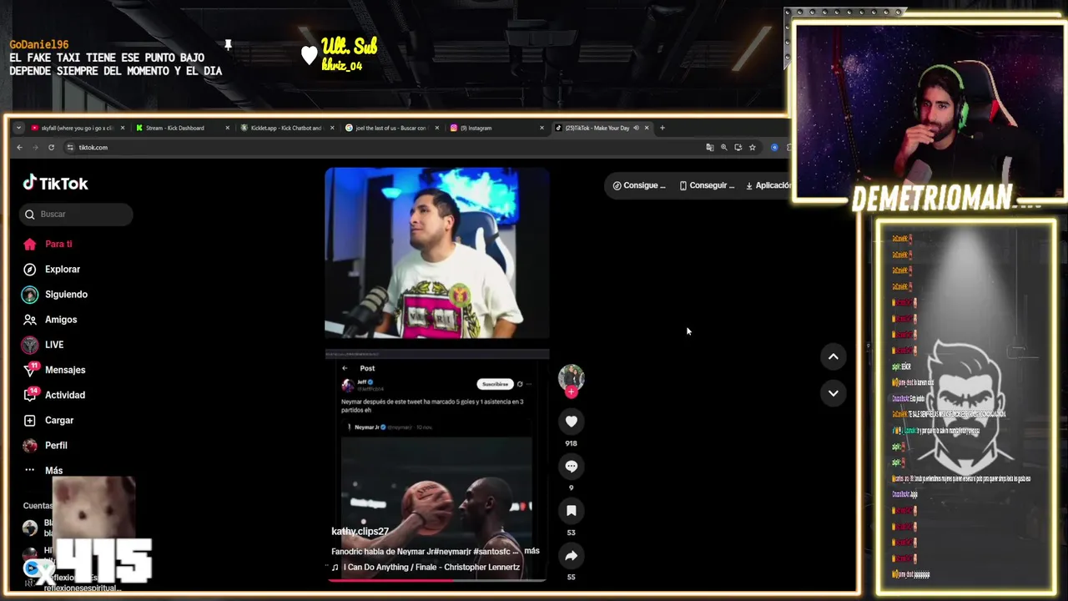Select the Para ti home icon
This screenshot has height=601, width=1068.
(x=30, y=244)
